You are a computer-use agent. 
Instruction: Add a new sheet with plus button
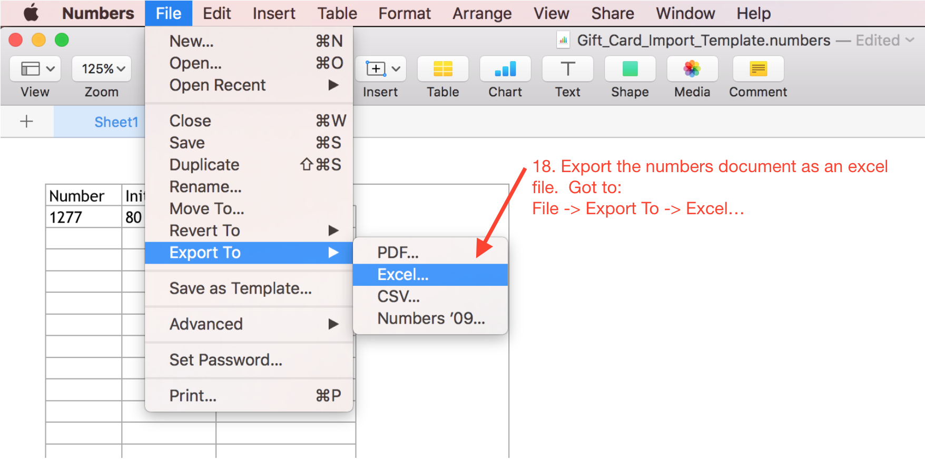point(26,122)
